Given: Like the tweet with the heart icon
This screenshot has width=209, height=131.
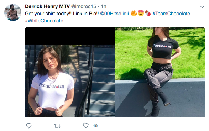Looking at the screenshot, I should click(x=86, y=126).
